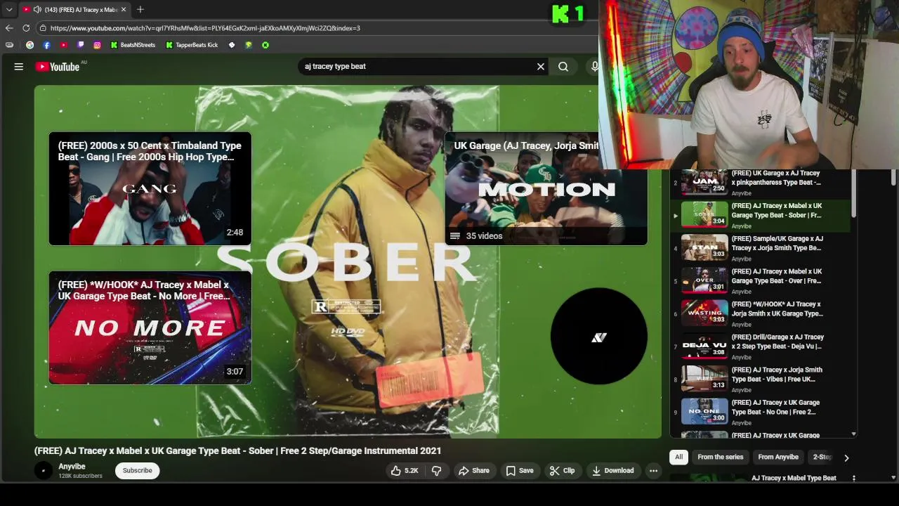Screen dimensions: 899x506
Task: Open the Anyvibe channel name link
Action: point(72,467)
